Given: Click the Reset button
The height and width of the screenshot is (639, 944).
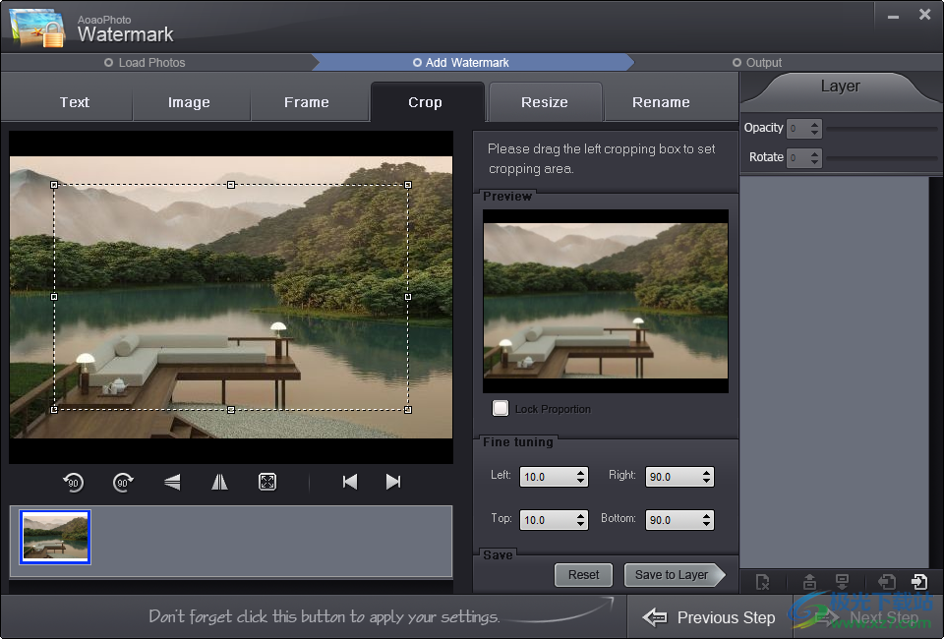Looking at the screenshot, I should [x=583, y=575].
